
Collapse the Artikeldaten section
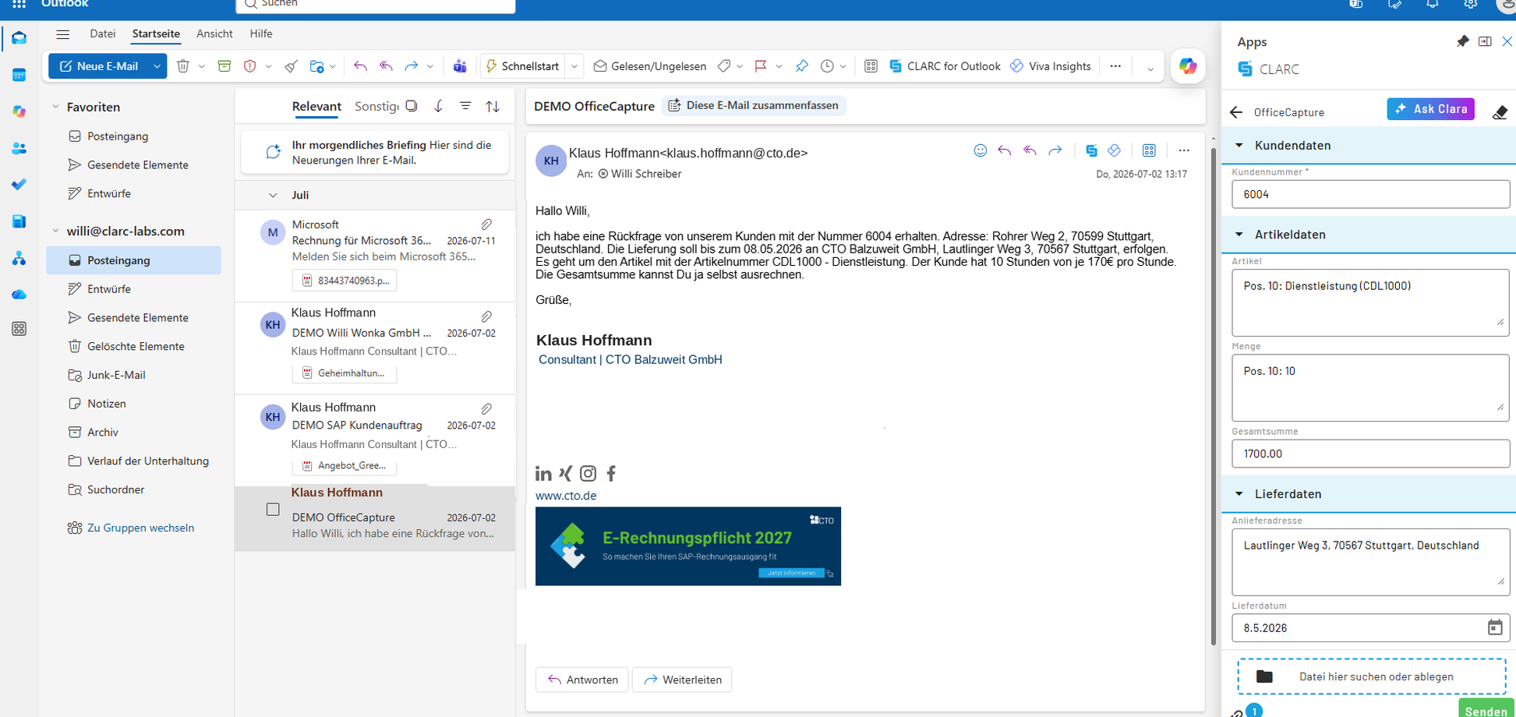[1239, 234]
